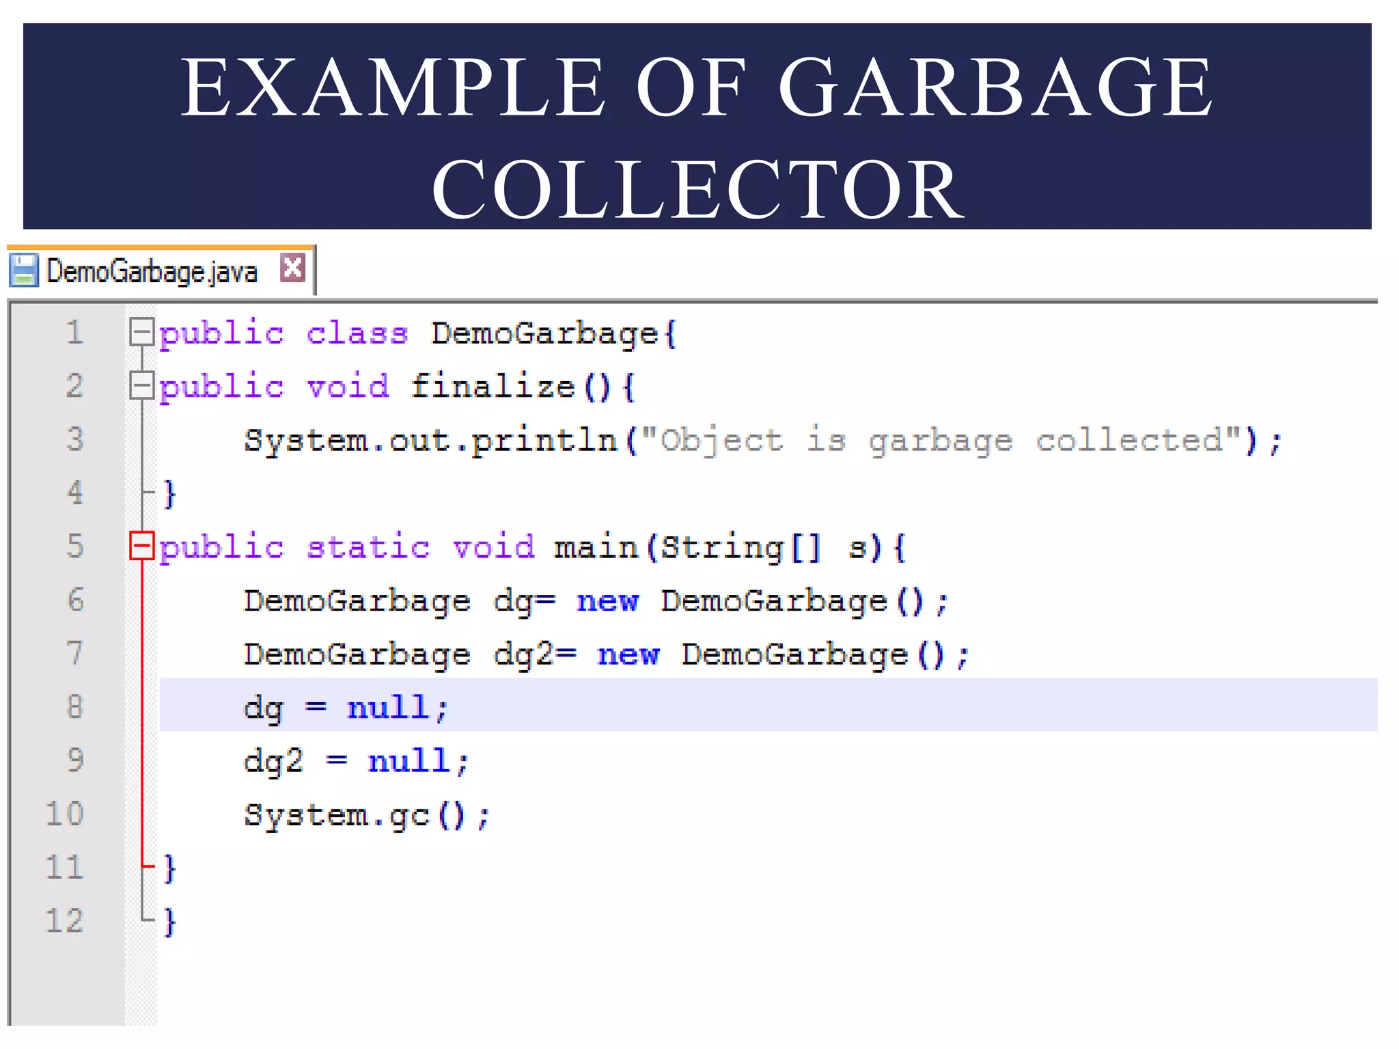Click the closing brace on line 4
This screenshot has height=1049, width=1399.
170,494
